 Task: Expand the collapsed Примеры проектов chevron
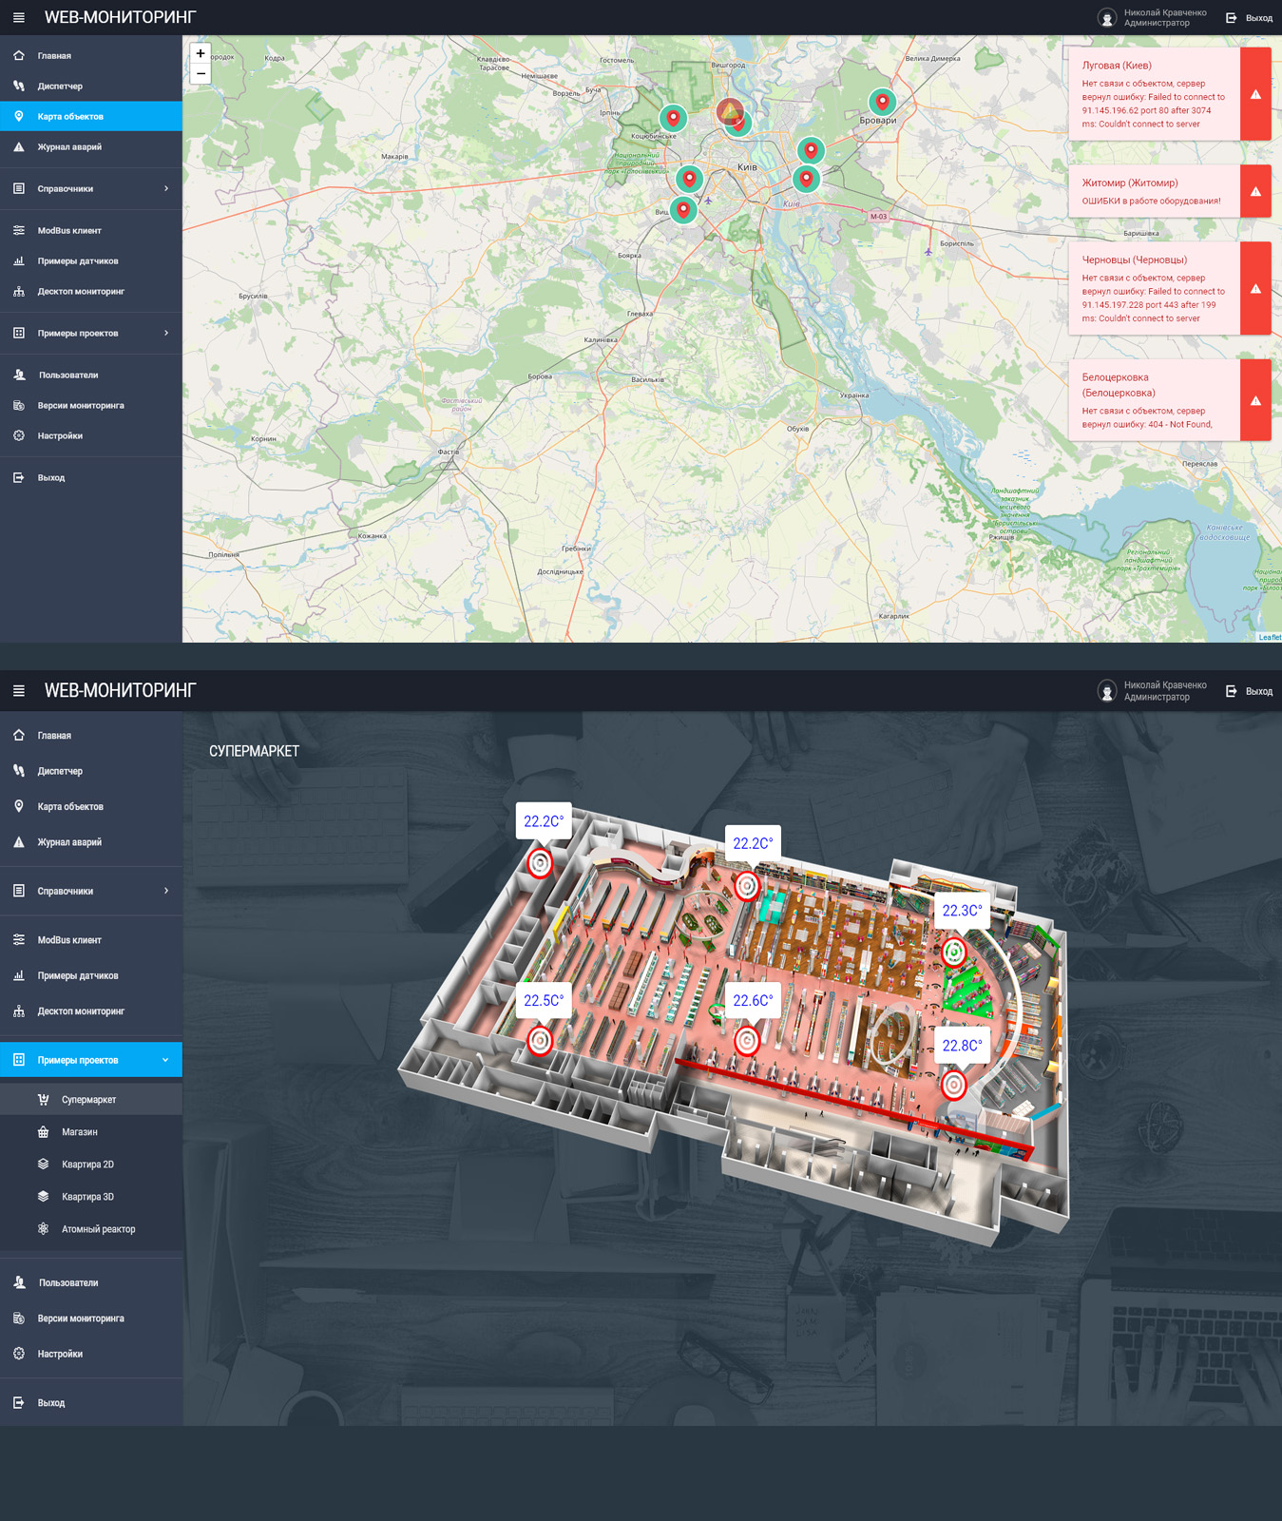coord(166,334)
